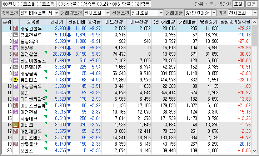Click the limit-down arrow in 일정실업 row

69,54
